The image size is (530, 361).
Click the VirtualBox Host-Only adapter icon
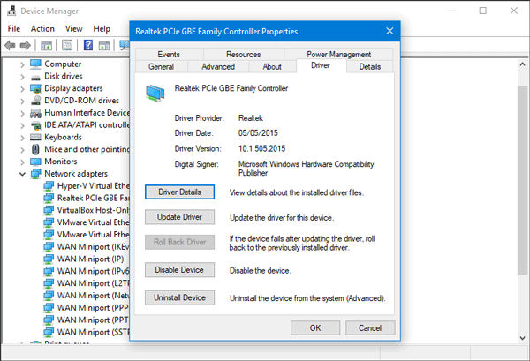49,210
